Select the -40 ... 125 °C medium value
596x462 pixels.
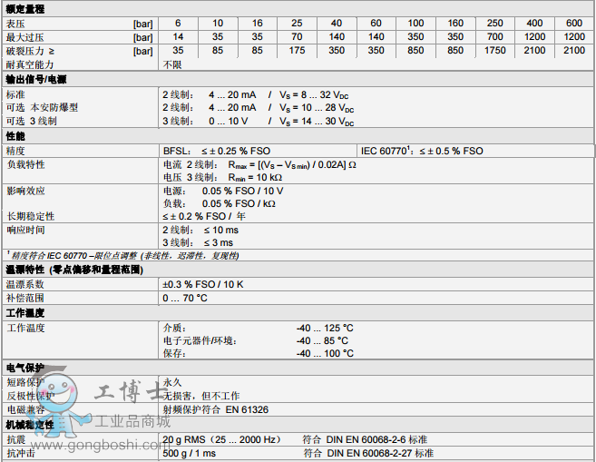tap(325, 329)
